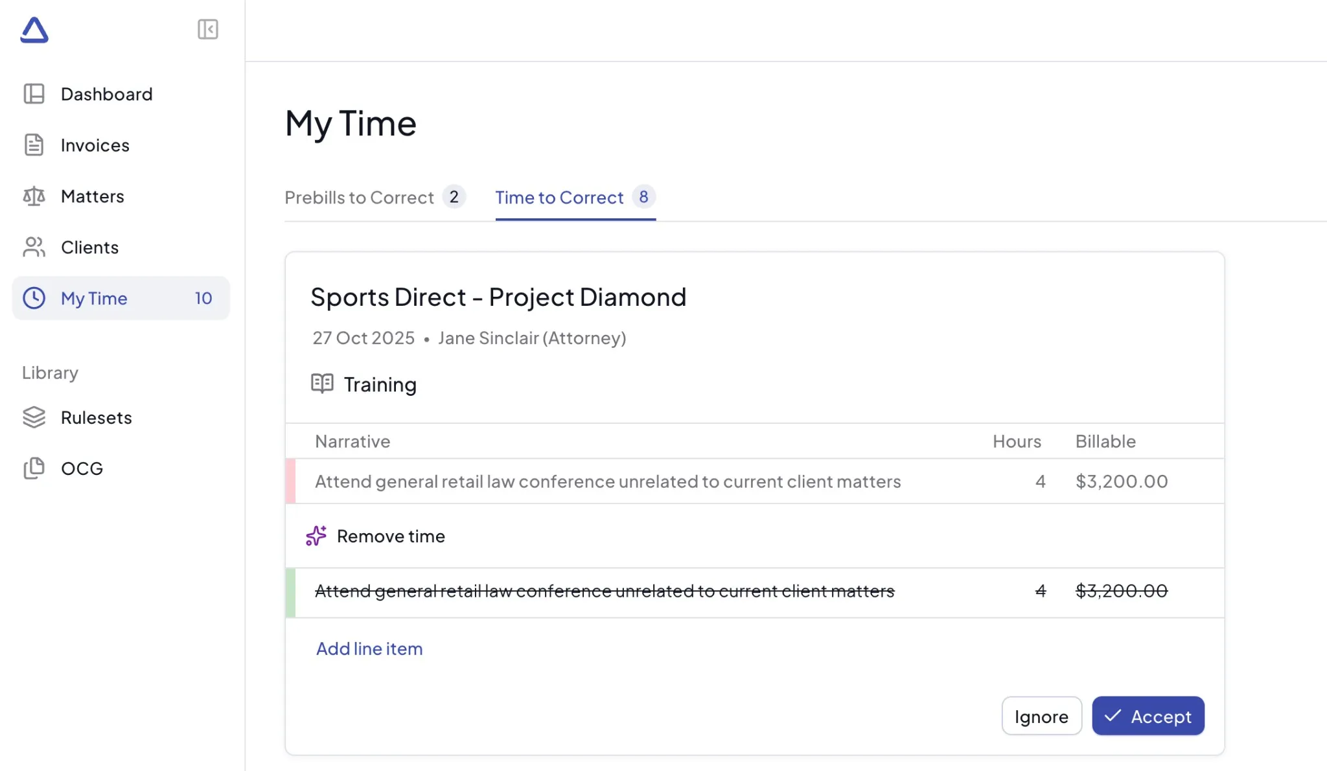Screen dimensions: 1327x771
Task: Click the sparkle icon beside Remove time
Action: click(316, 536)
